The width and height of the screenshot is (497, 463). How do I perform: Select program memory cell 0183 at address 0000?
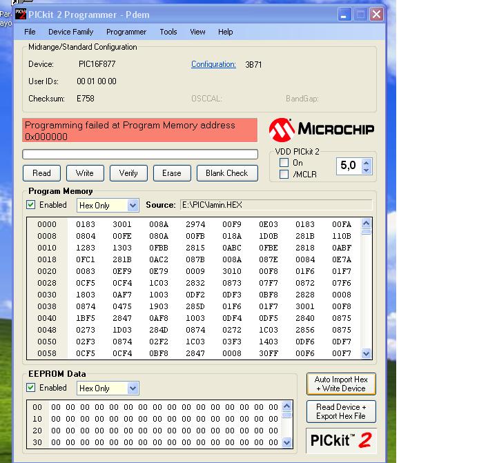tap(86, 224)
